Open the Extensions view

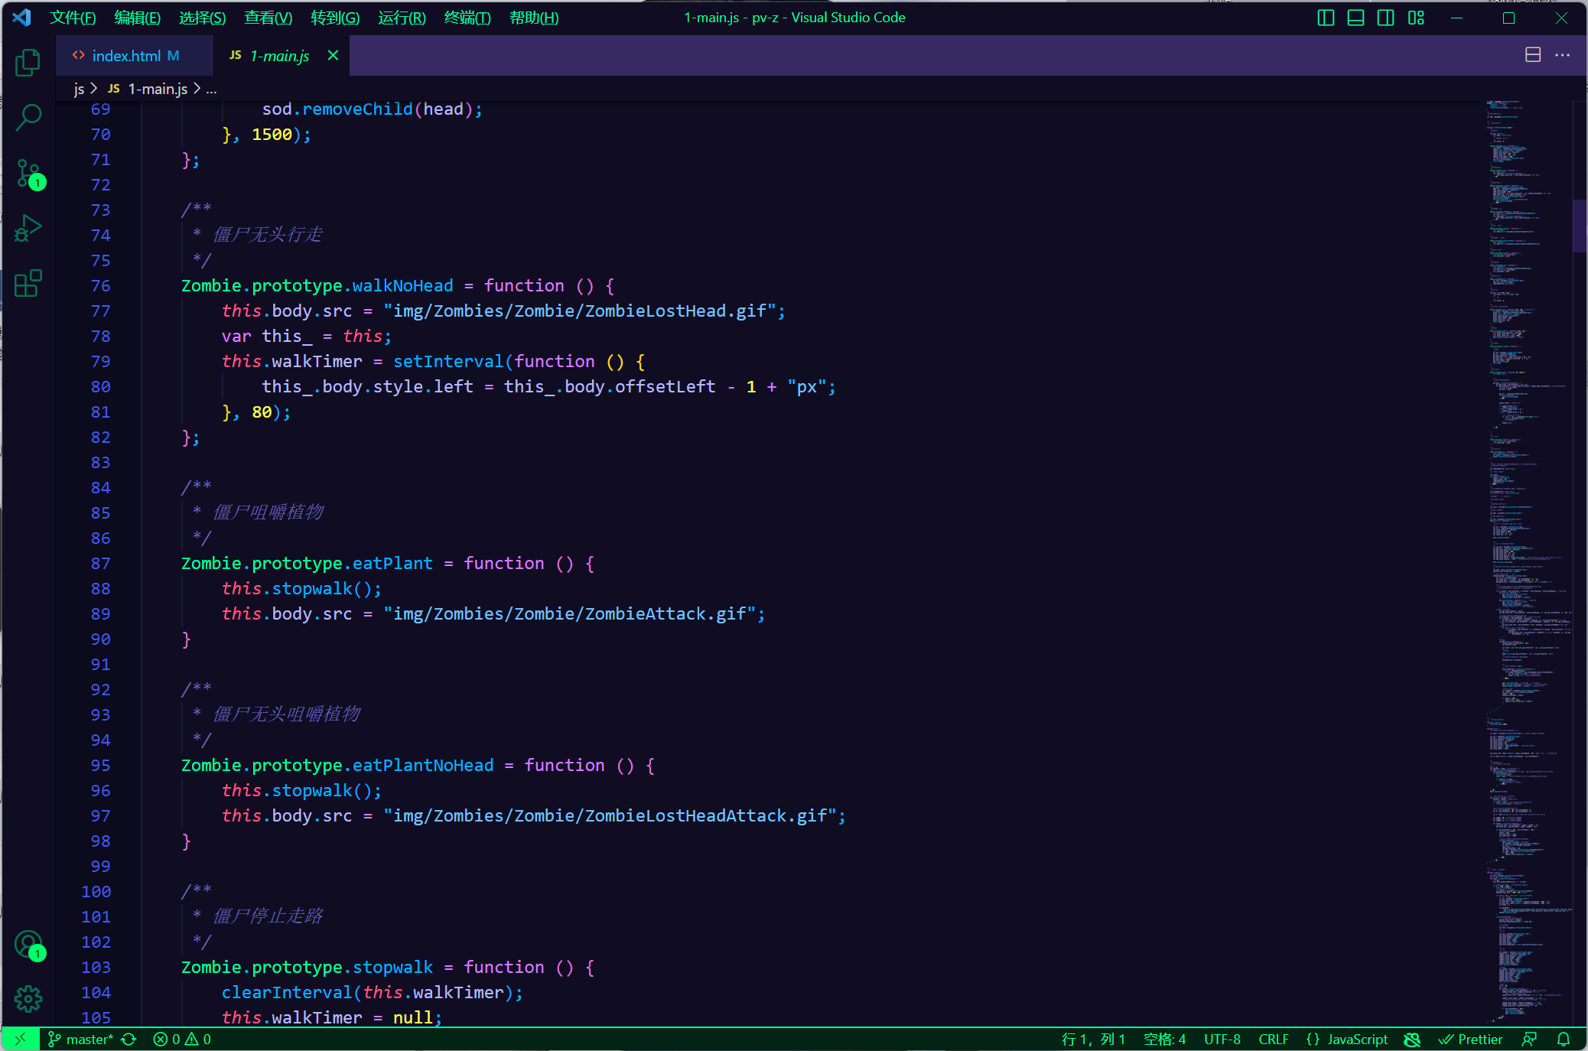pyautogui.click(x=28, y=284)
